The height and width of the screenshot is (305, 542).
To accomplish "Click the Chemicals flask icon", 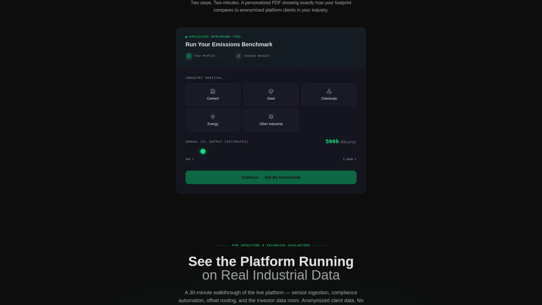I will pos(329,91).
